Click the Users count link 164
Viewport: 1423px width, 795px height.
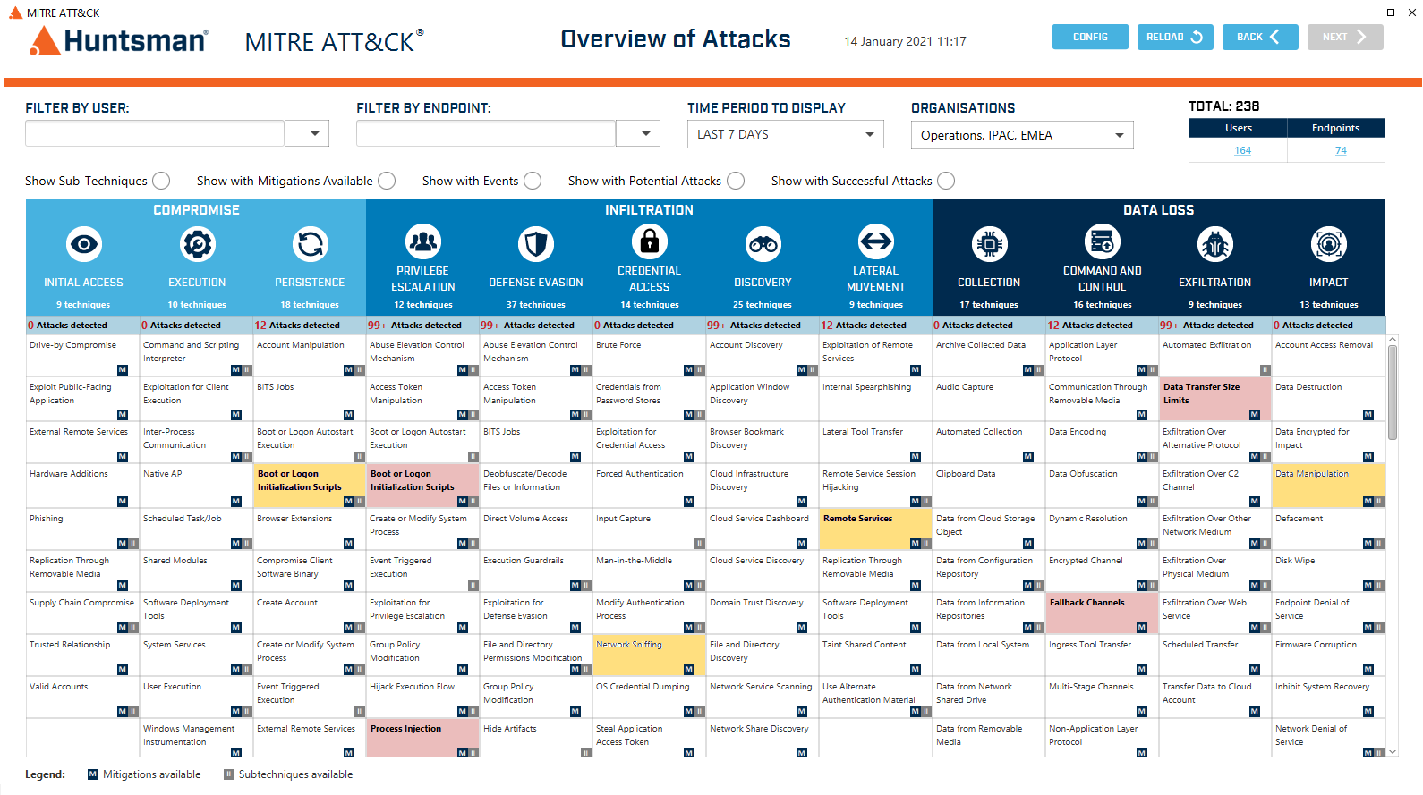point(1242,150)
